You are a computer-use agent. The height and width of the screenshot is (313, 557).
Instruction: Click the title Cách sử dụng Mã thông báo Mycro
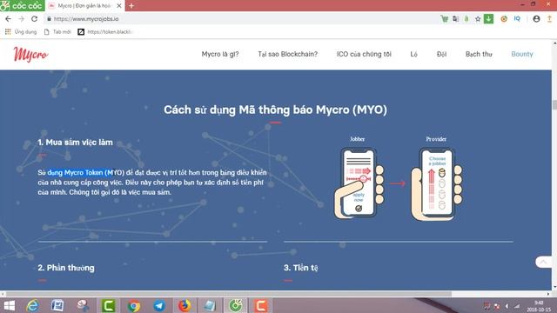tap(275, 110)
